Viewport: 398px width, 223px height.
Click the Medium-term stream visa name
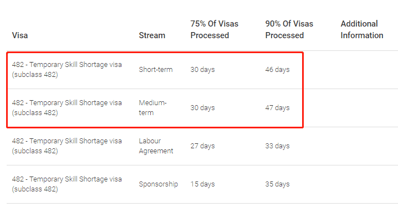(x=67, y=108)
